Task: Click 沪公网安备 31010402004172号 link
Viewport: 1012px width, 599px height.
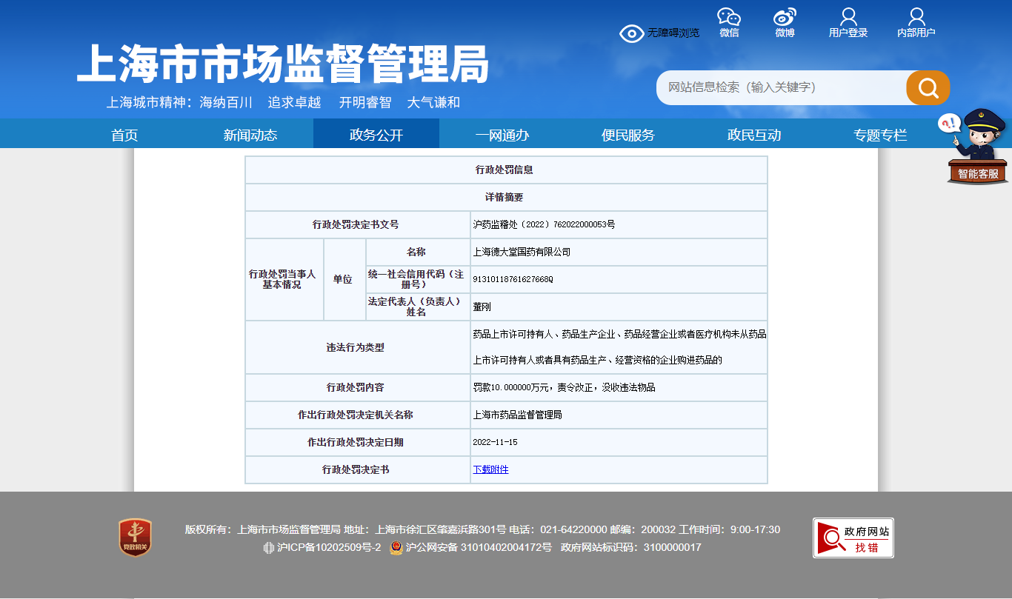Action: 479,548
